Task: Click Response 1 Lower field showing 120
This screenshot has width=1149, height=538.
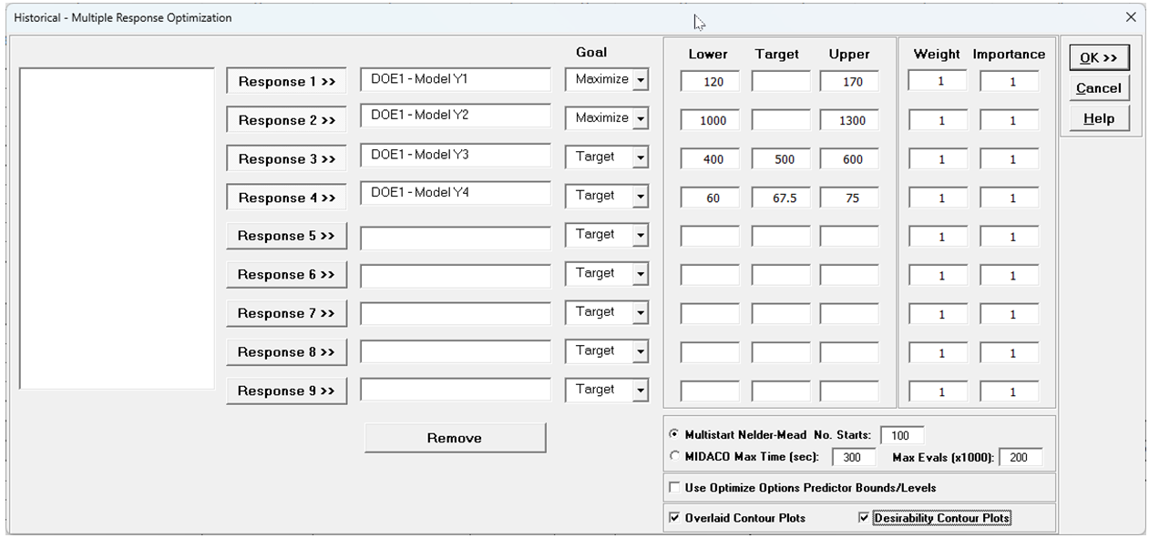Action: (x=713, y=82)
